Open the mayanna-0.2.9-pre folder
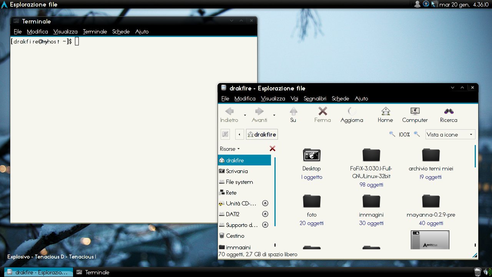 [x=431, y=201]
